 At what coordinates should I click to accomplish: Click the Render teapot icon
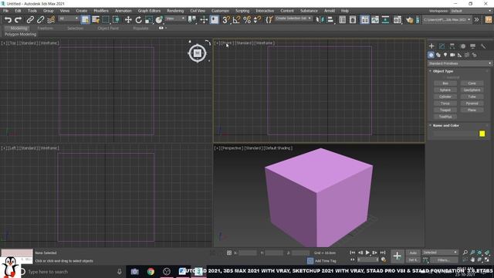[409, 19]
